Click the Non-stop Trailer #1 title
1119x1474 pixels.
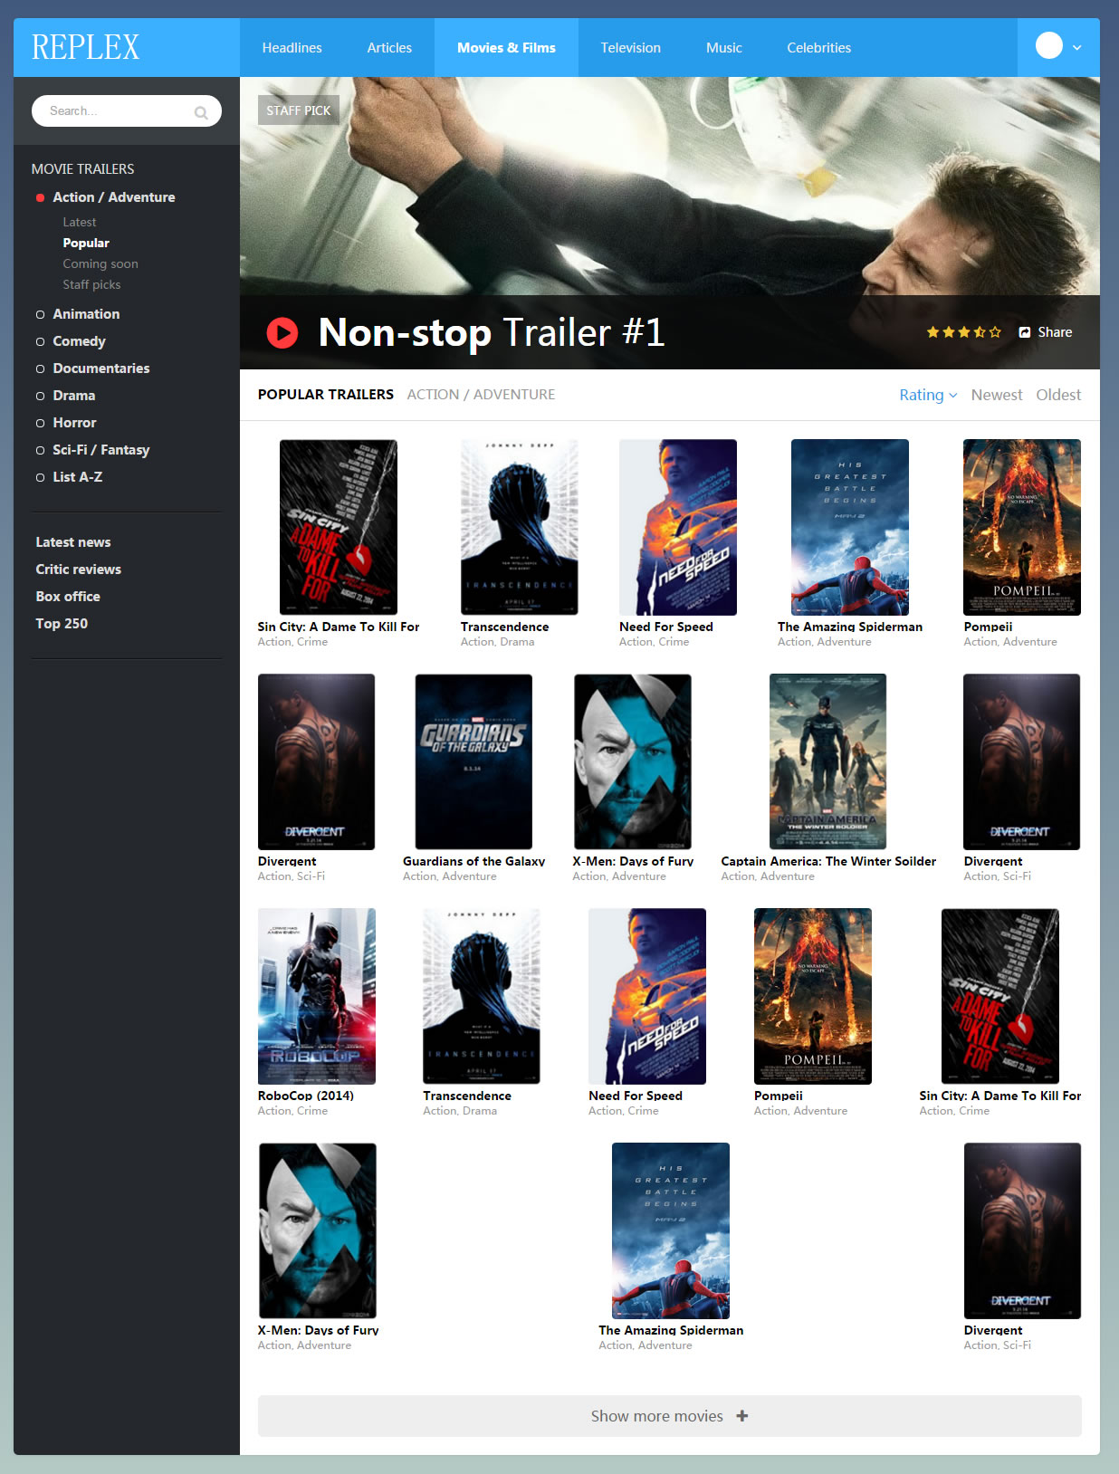tap(492, 332)
